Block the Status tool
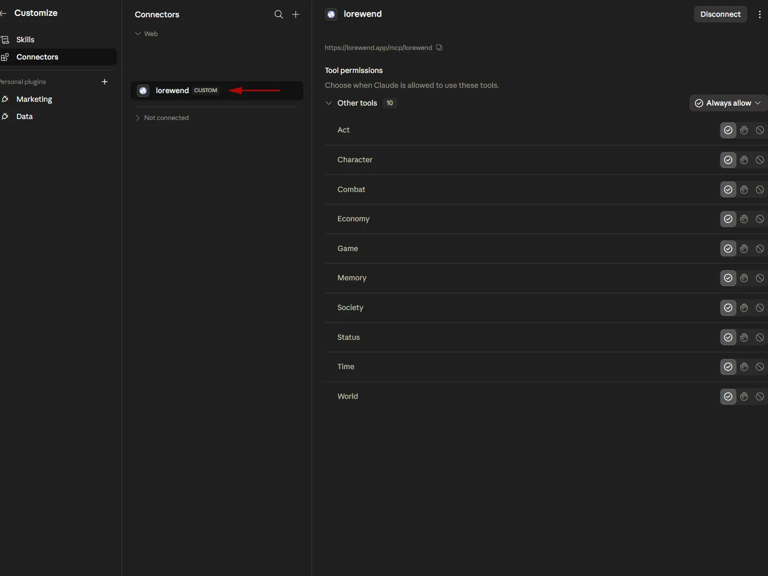The height and width of the screenshot is (576, 768). (760, 337)
